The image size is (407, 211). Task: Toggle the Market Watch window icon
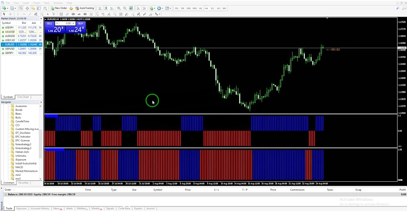(21, 8)
